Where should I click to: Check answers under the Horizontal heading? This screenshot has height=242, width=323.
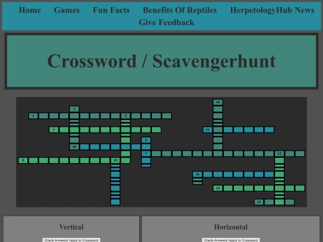tap(231, 240)
